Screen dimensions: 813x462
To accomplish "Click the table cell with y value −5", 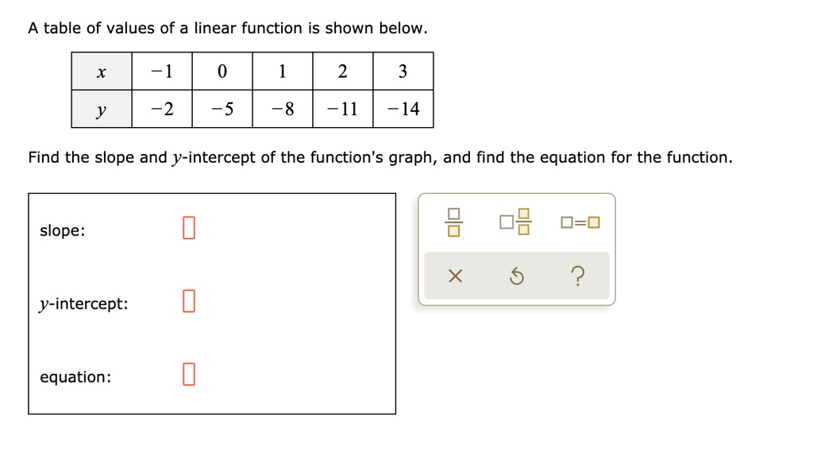I will click(x=222, y=109).
